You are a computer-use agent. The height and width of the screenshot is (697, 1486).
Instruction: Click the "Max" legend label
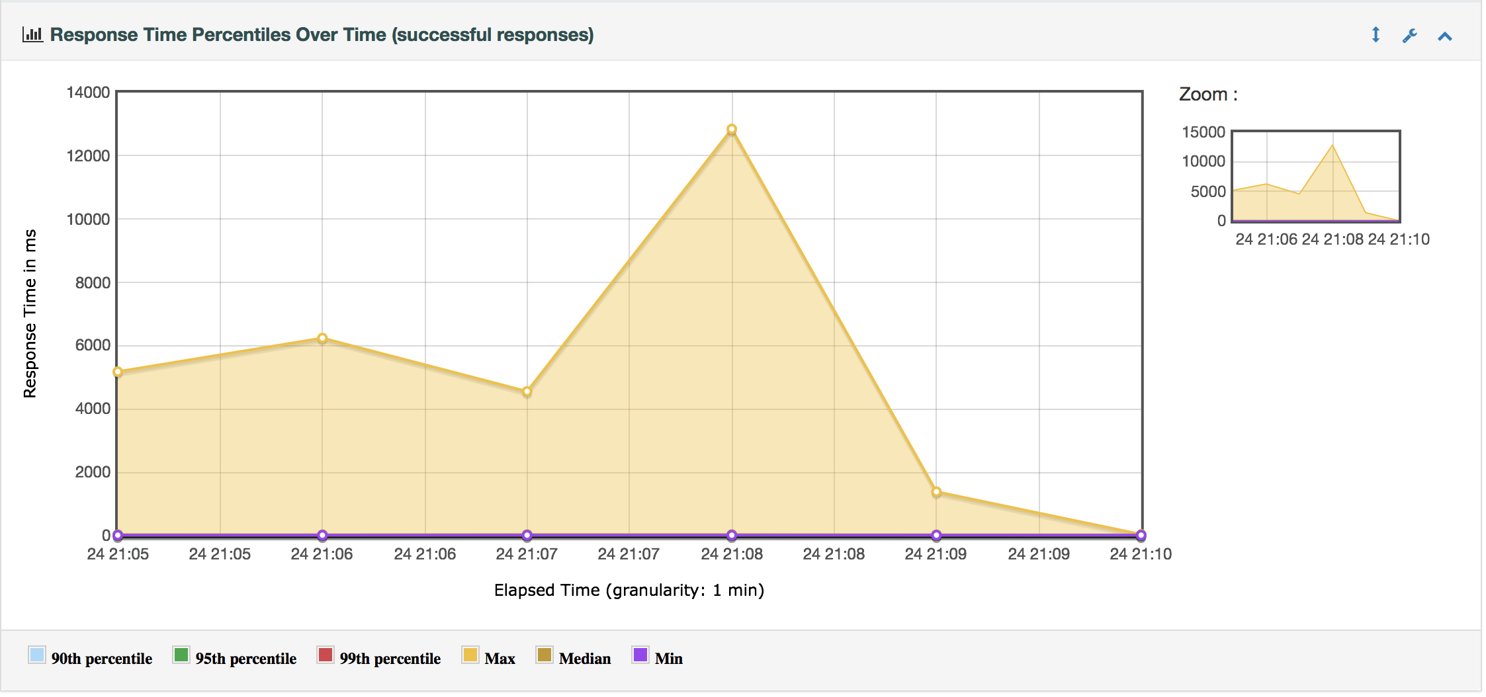click(500, 659)
